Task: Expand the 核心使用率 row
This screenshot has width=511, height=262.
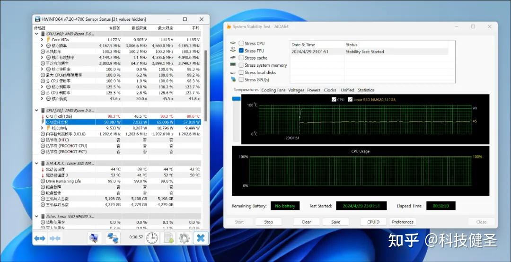Action: [x=42, y=69]
